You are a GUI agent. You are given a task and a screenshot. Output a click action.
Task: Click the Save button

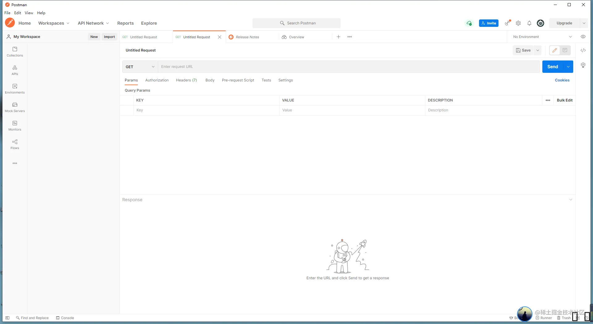(524, 50)
